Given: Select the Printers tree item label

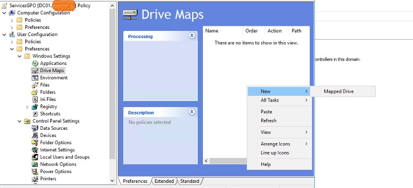Looking at the screenshot, I should (48, 179).
